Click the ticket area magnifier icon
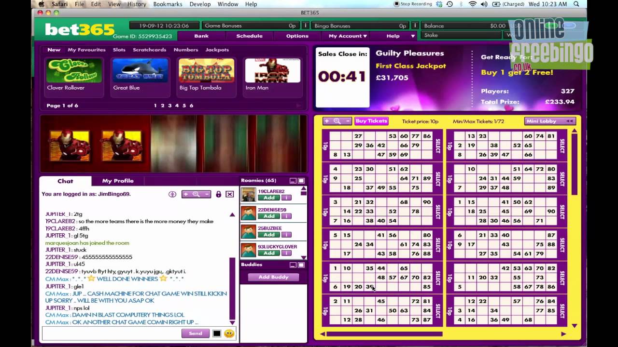The height and width of the screenshot is (347, 618). coord(337,121)
